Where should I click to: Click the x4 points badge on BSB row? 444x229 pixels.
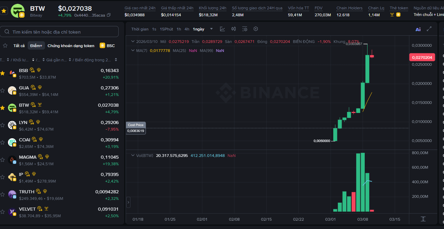point(32,70)
